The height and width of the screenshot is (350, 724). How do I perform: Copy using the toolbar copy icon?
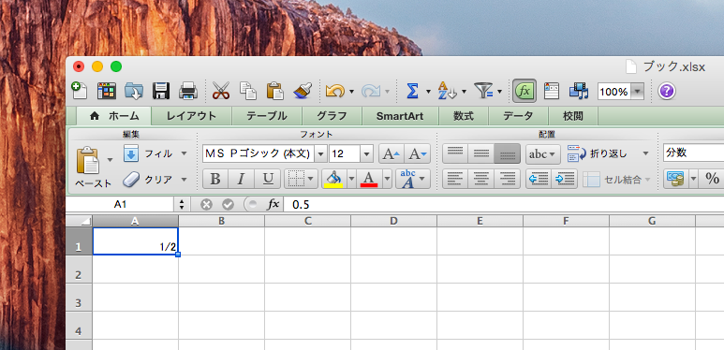click(248, 91)
